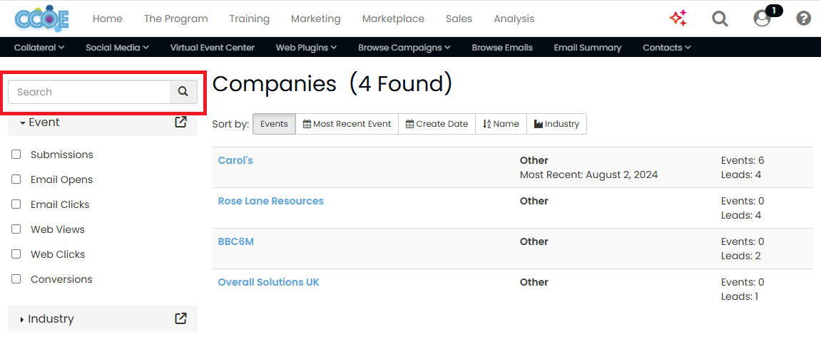This screenshot has width=821, height=344.
Task: Click the 'Companies (4 Found)' heading
Action: pyautogui.click(x=332, y=84)
